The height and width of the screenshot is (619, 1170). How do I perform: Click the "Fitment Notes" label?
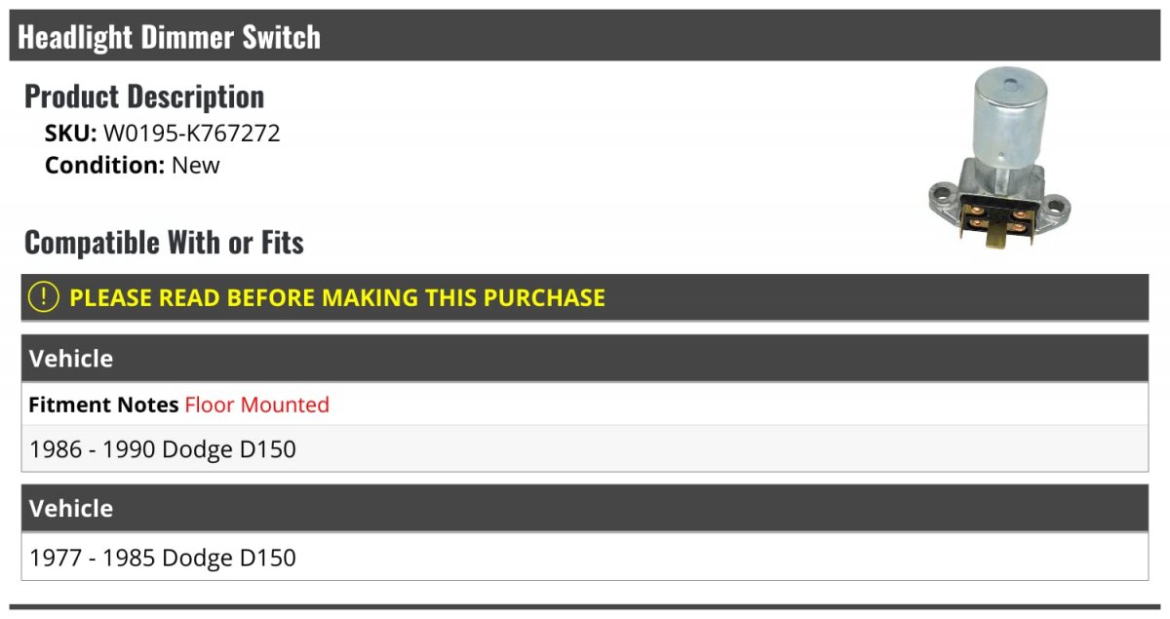click(103, 405)
